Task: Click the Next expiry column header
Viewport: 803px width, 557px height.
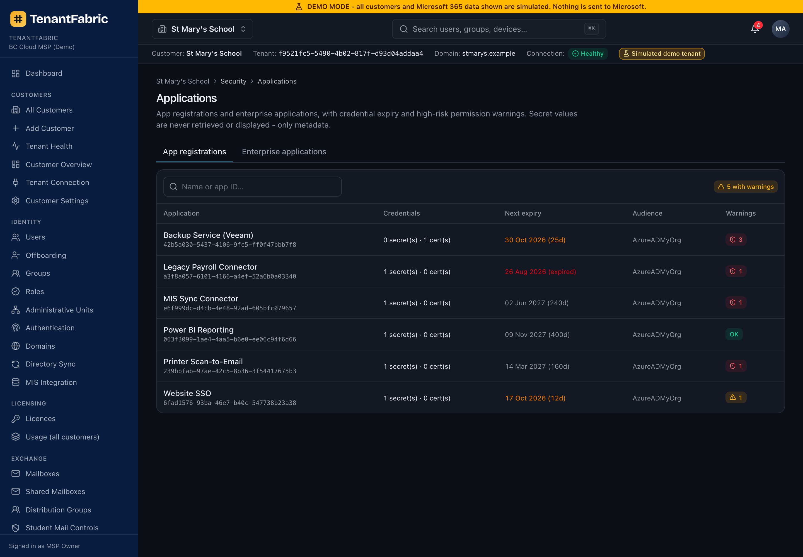Action: coord(523,213)
